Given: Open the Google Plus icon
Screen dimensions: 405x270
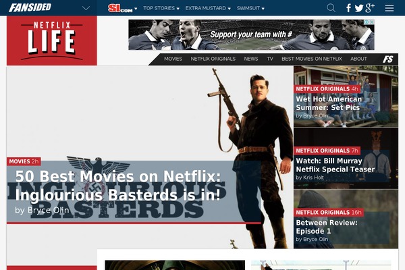Looking at the screenshot, I should pyautogui.click(x=370, y=8).
